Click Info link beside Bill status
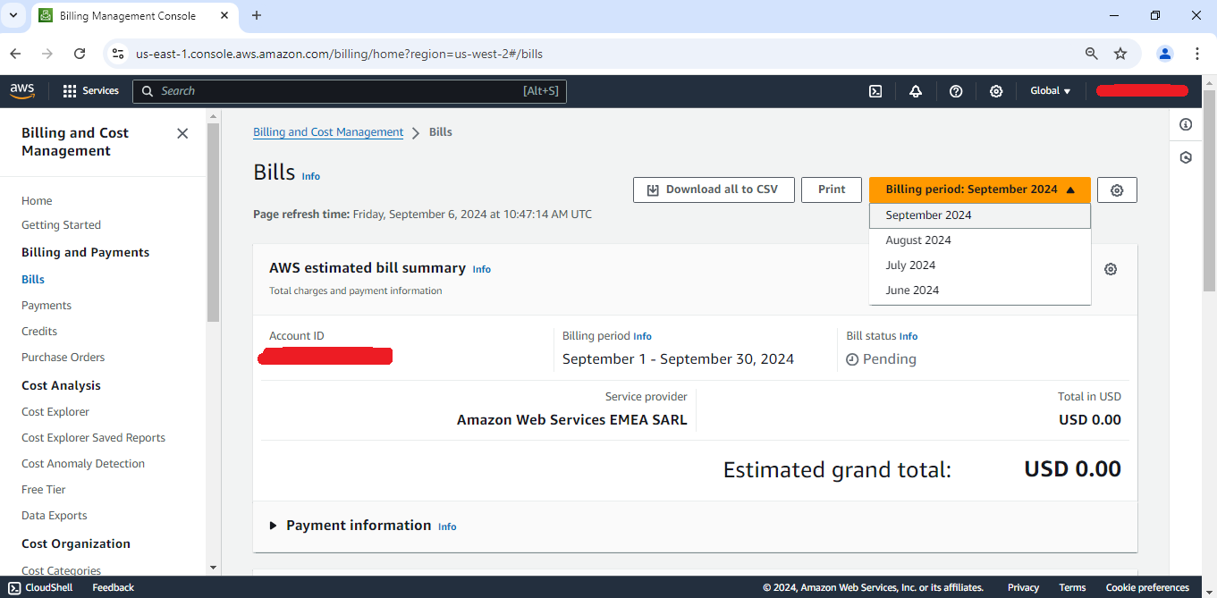This screenshot has height=598, width=1217. point(909,336)
